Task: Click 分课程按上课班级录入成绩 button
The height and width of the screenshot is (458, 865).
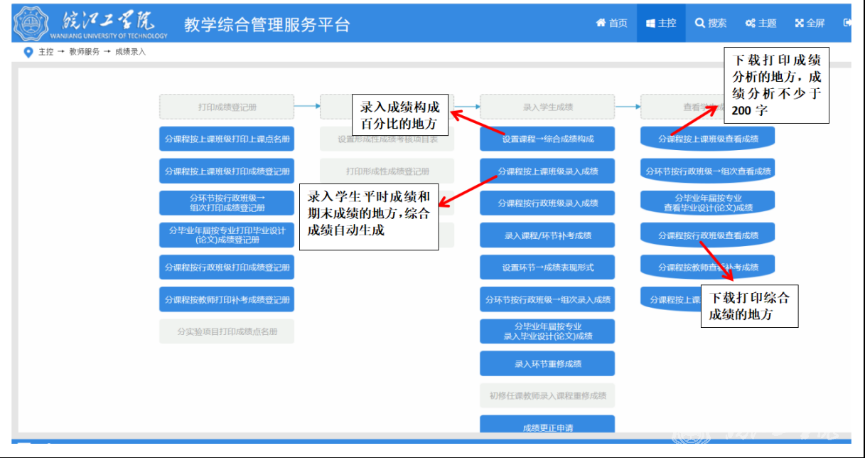Action: 547,171
